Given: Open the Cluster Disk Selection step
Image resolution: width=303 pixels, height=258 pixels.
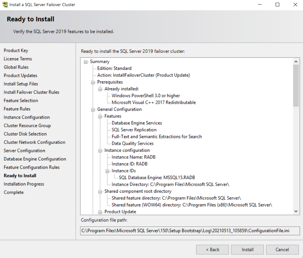Looking at the screenshot, I should (25, 134).
